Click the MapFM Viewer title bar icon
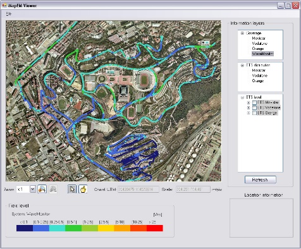 click(x=4, y=5)
